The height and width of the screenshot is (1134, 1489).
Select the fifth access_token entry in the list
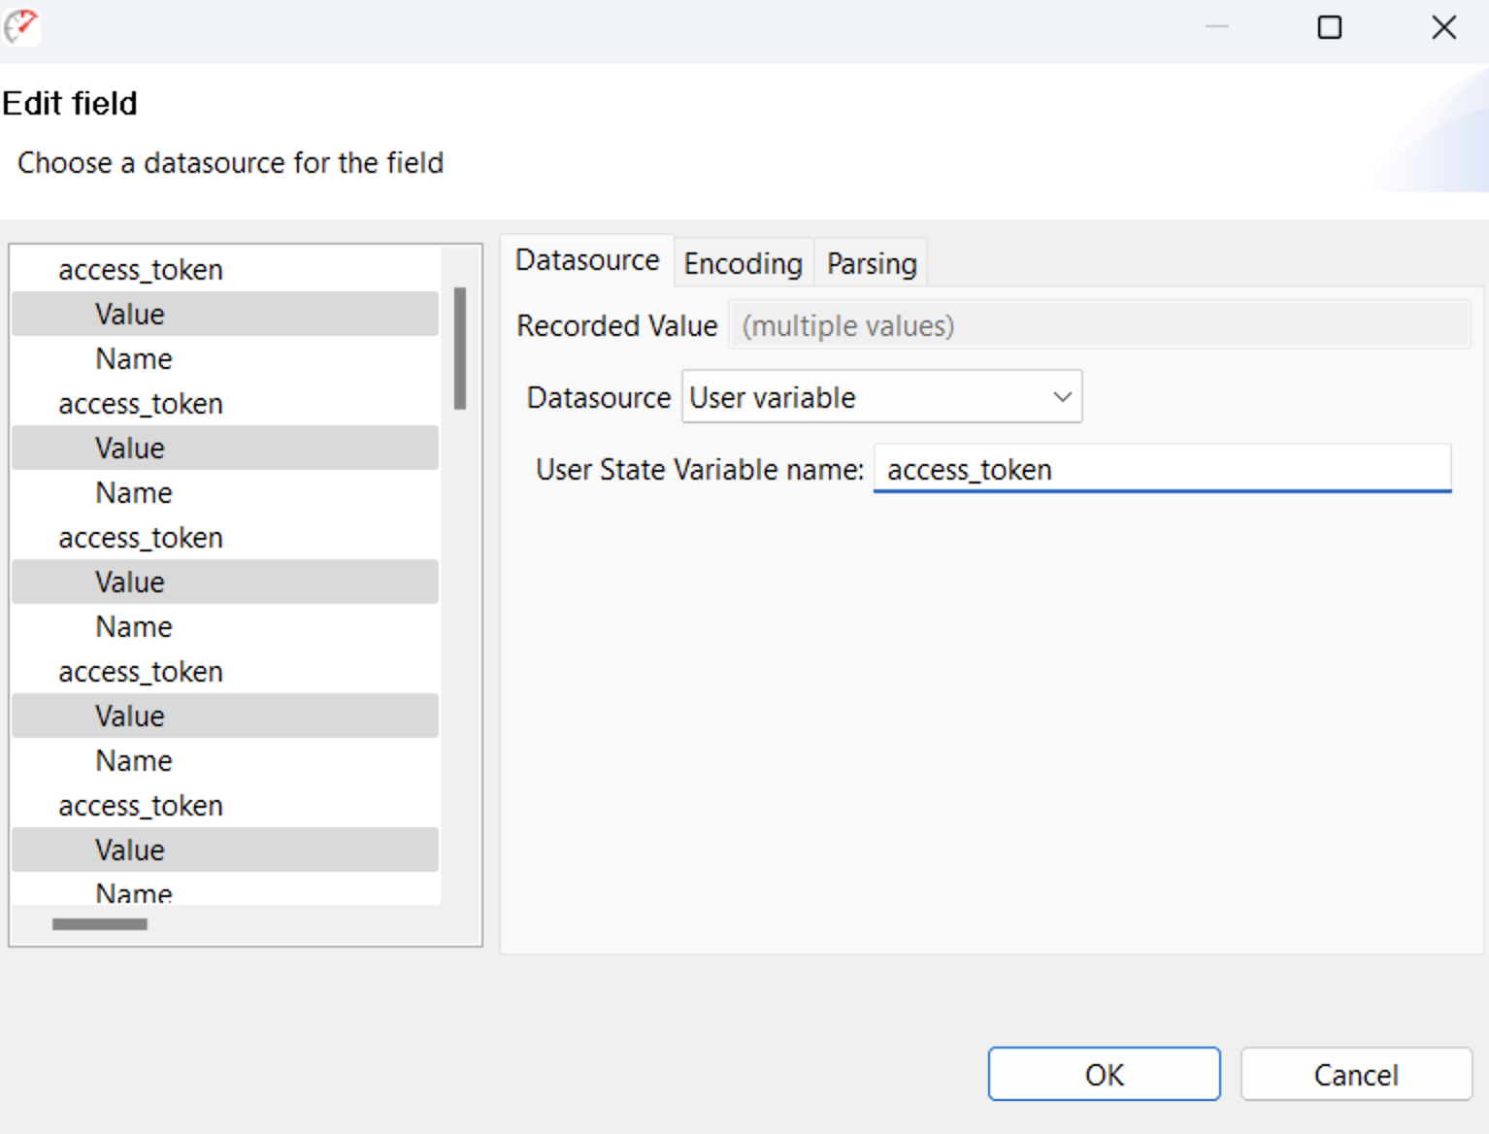[x=141, y=805]
